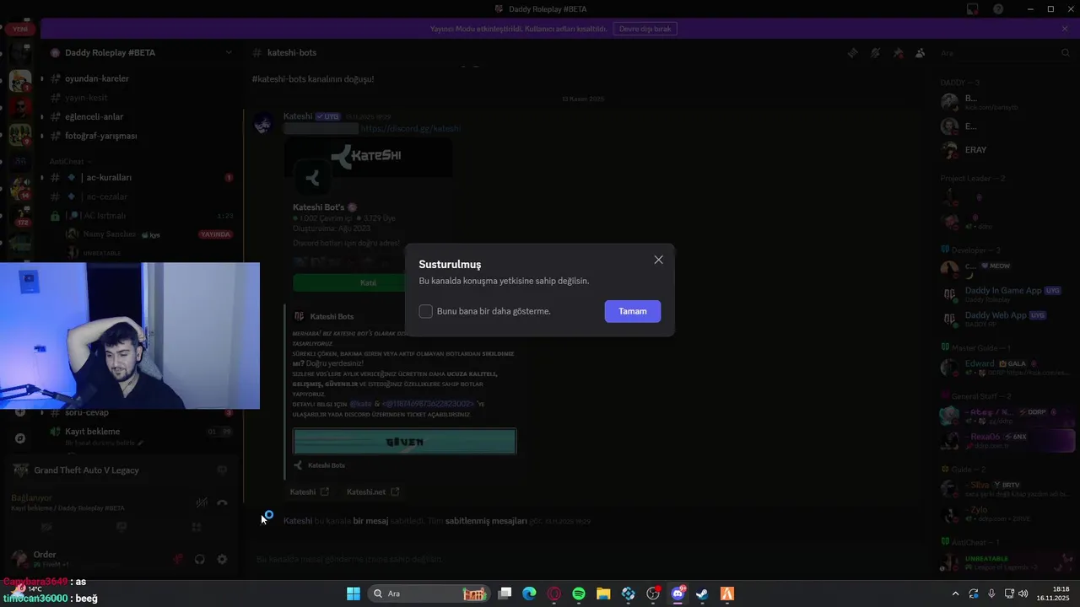Open soru-cevap channel
The height and width of the screenshot is (607, 1080).
click(x=140, y=412)
